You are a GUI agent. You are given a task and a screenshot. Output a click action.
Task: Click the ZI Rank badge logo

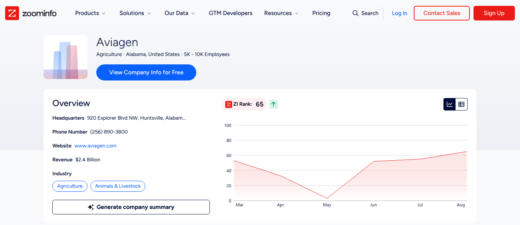(x=229, y=104)
